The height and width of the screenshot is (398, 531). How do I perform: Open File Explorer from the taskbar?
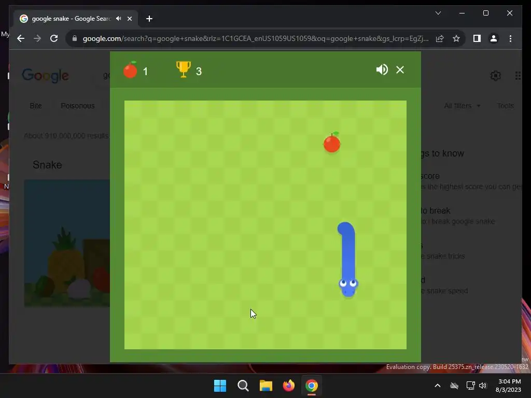266,386
